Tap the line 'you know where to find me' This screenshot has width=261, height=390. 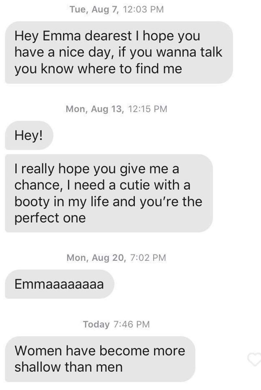[x=98, y=69]
